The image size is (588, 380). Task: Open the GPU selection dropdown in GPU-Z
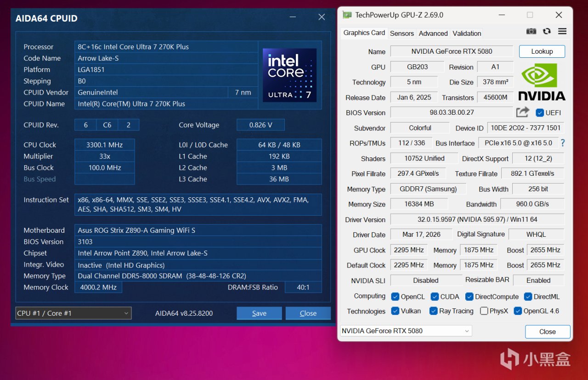coord(406,331)
